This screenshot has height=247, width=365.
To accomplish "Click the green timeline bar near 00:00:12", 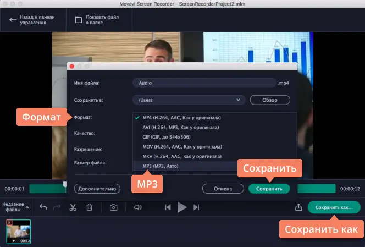I will tap(317, 189).
